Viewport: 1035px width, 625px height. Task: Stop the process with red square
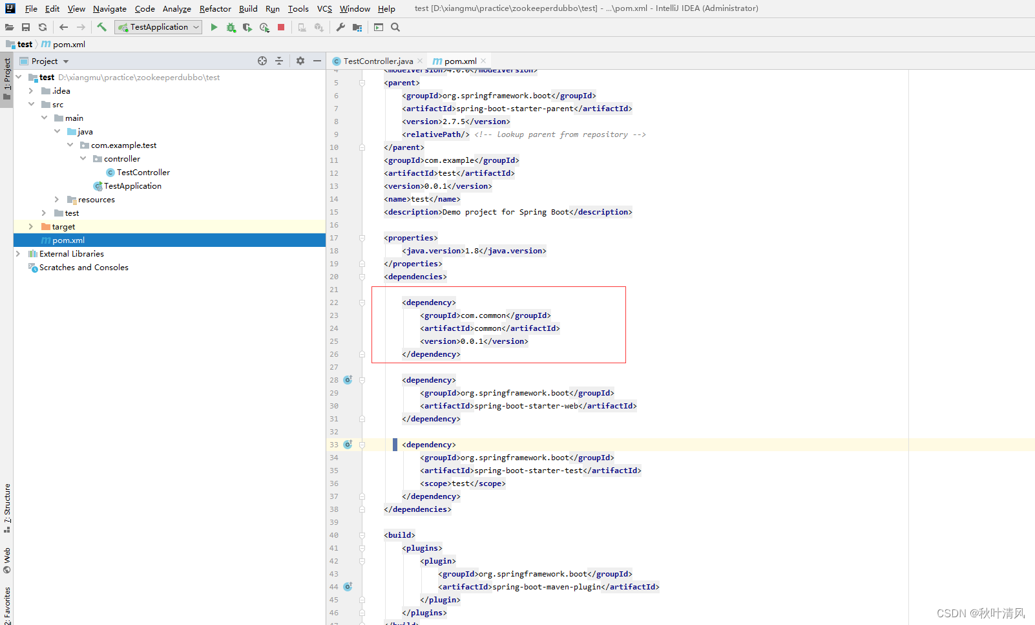pos(281,27)
